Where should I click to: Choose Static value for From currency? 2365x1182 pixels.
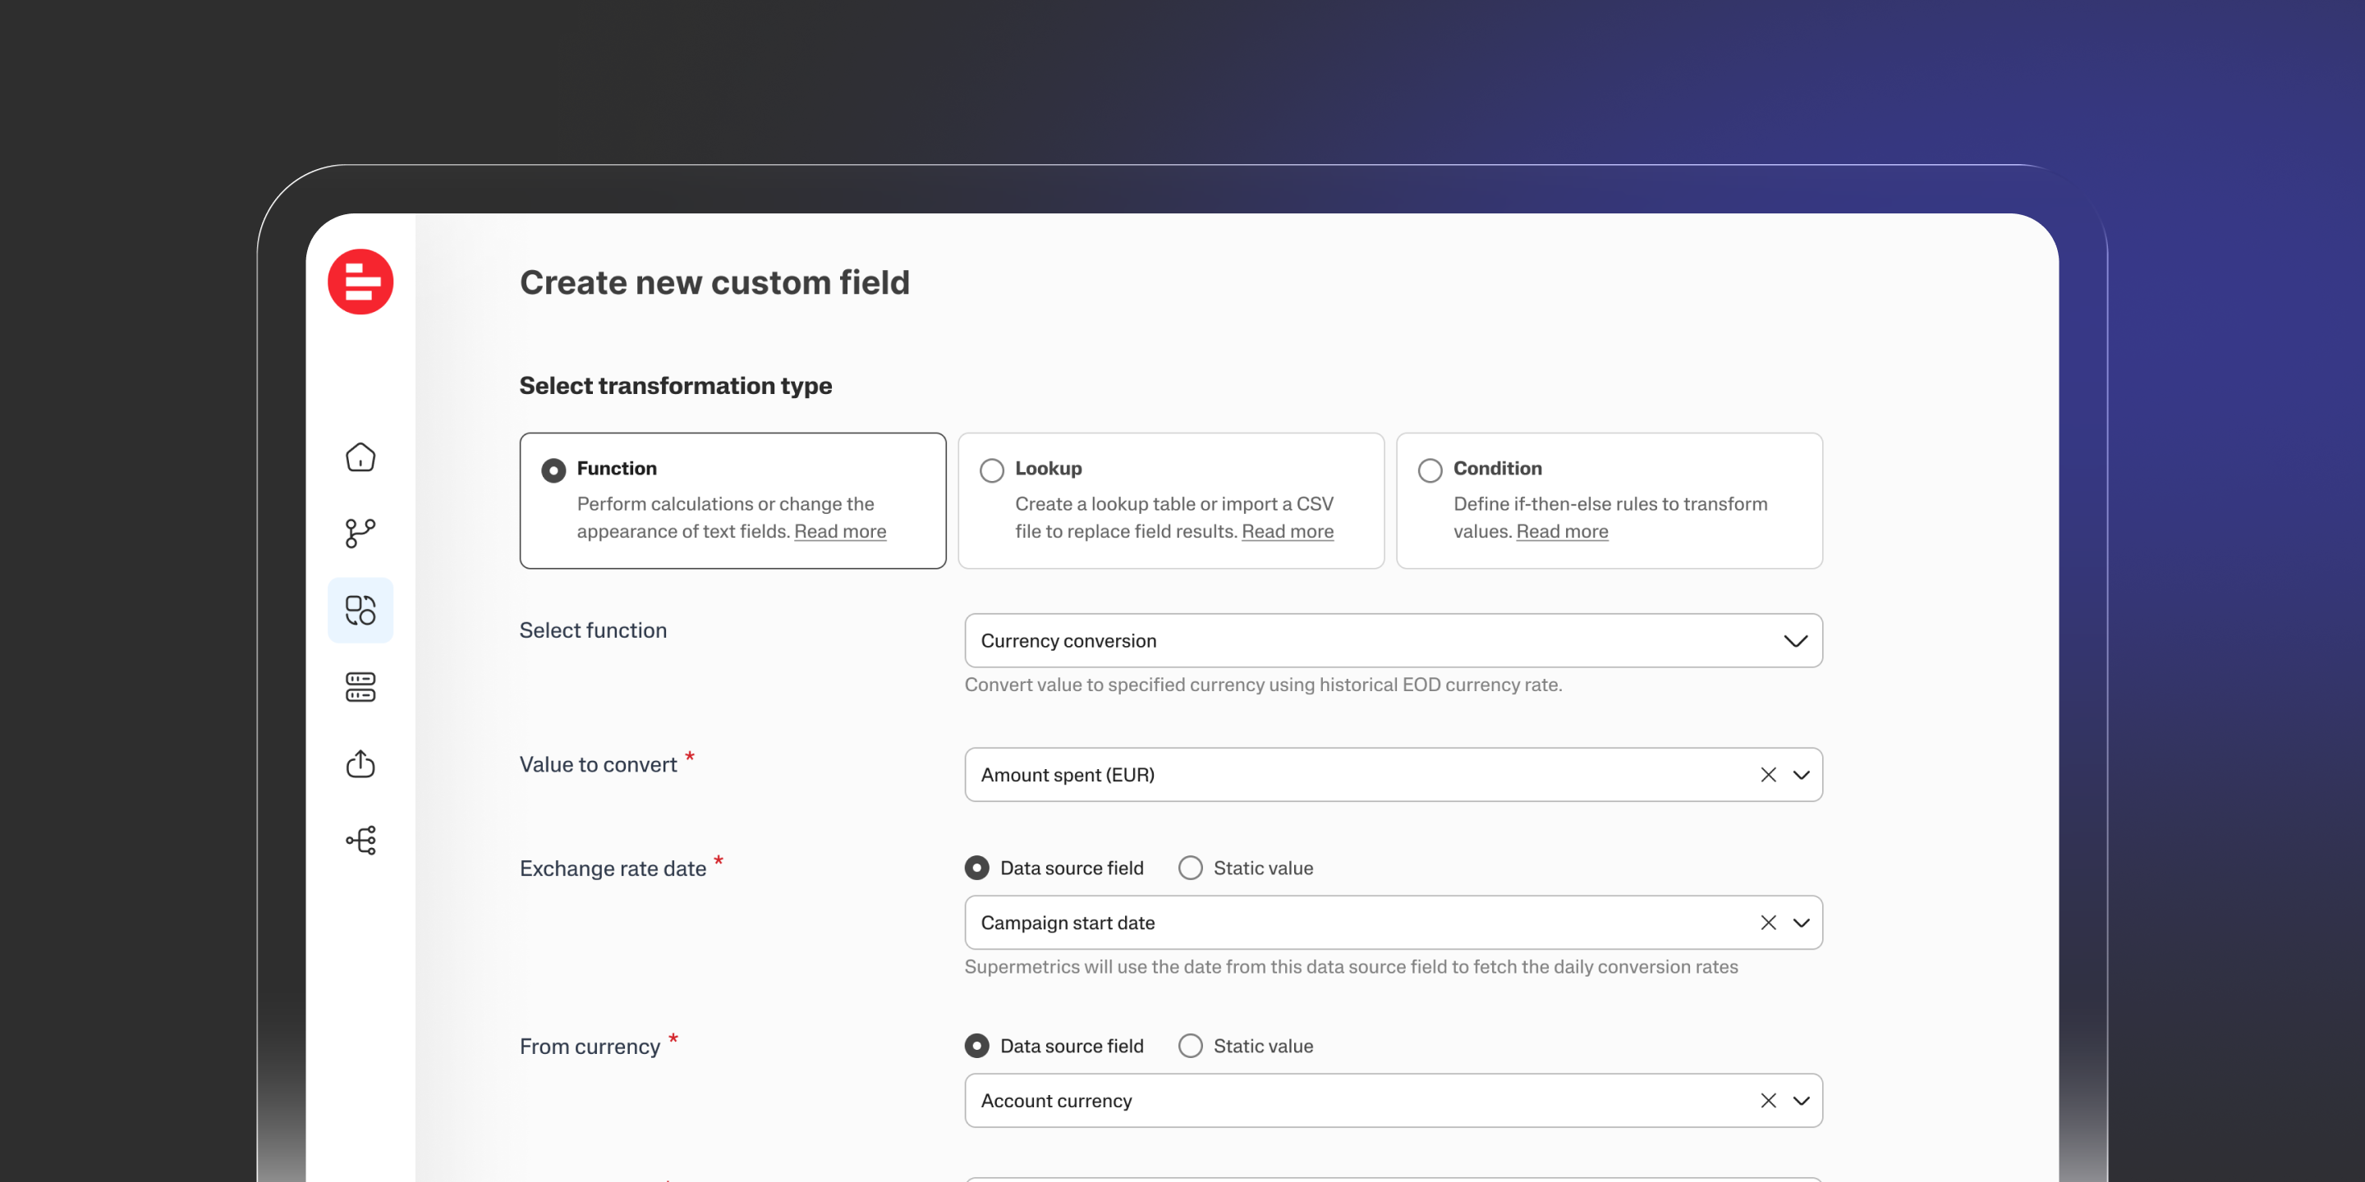pos(1190,1047)
